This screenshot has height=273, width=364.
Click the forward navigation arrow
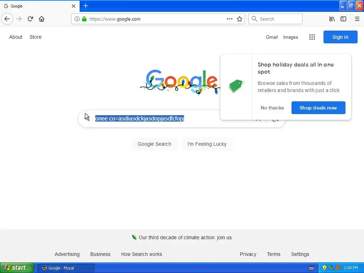click(19, 19)
